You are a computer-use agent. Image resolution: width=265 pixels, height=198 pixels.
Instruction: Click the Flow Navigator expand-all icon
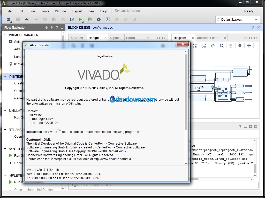(x=52, y=27)
